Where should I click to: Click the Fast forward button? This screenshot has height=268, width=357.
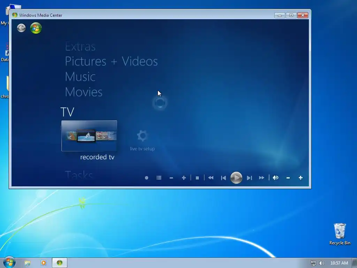pos(261,178)
